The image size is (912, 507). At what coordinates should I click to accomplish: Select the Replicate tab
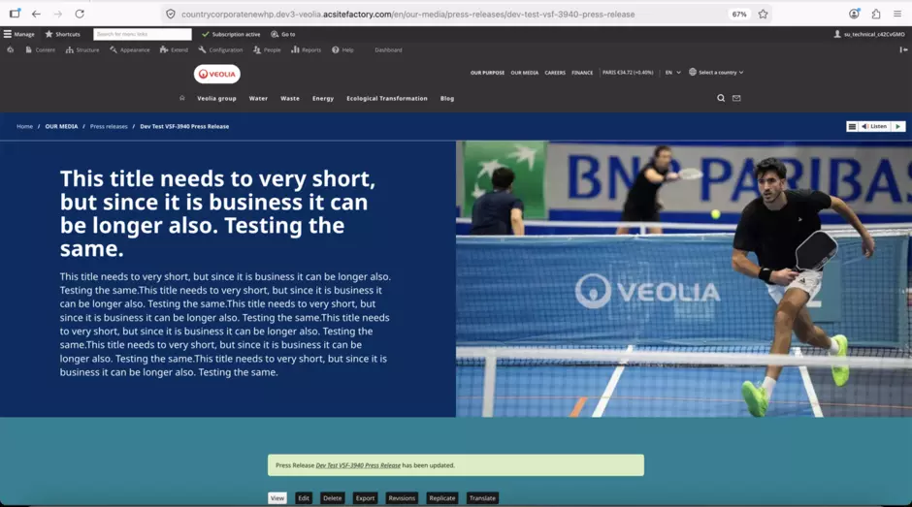point(442,498)
